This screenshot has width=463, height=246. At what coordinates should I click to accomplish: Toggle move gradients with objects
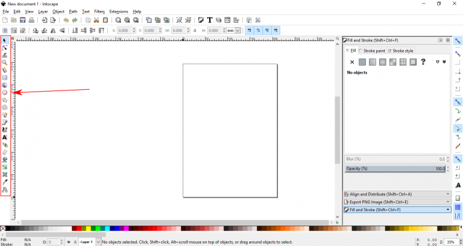pos(267,30)
